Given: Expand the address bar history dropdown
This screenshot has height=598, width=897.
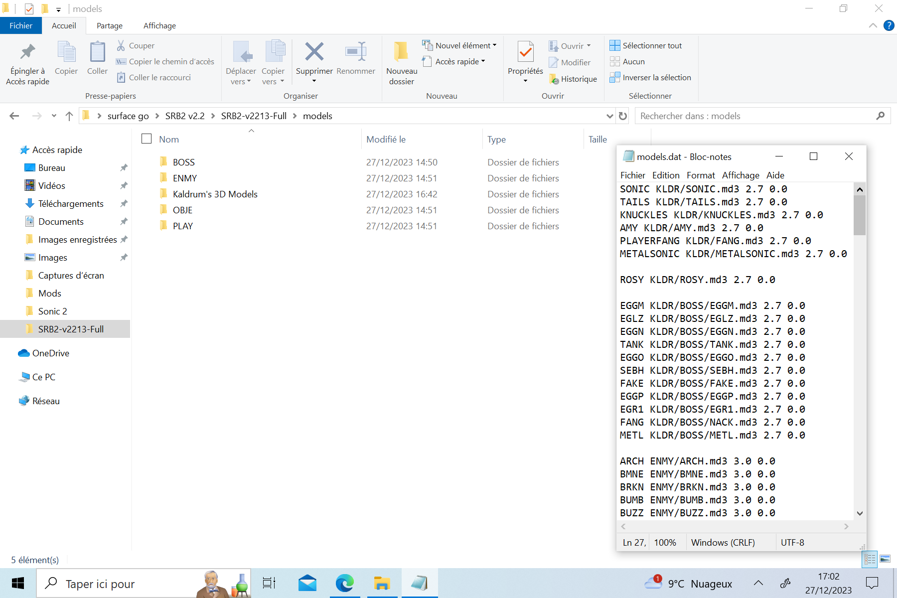Looking at the screenshot, I should tap(609, 116).
